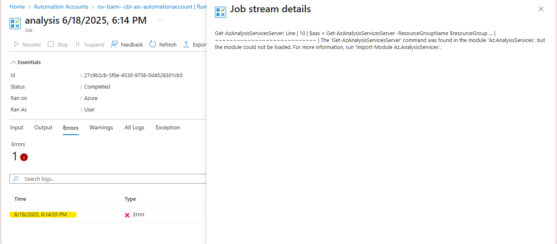Close the Job stream details panel
The image size is (557, 244).
point(541,9)
